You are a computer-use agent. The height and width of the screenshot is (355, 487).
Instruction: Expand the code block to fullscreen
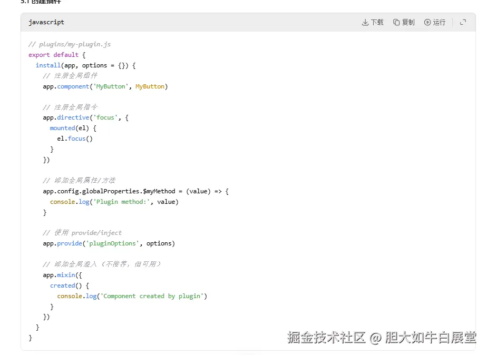(x=463, y=22)
